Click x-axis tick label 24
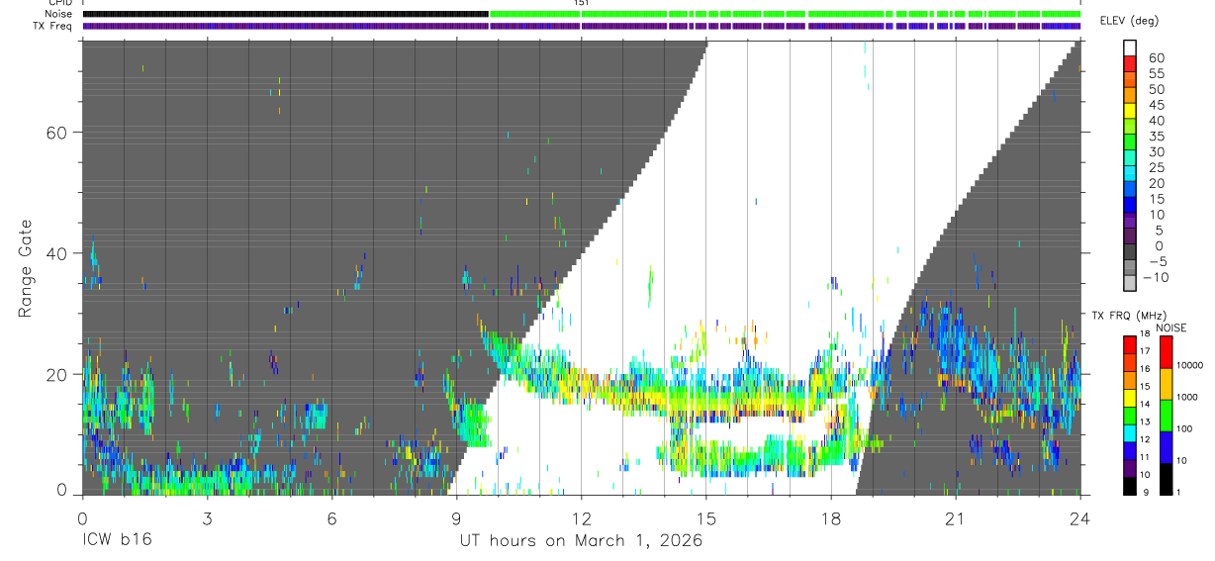This screenshot has height=561, width=1215. 1080,518
